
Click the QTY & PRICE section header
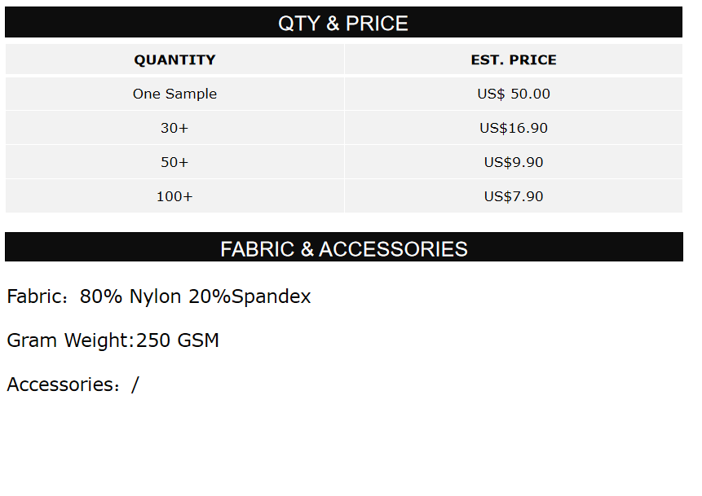click(343, 23)
